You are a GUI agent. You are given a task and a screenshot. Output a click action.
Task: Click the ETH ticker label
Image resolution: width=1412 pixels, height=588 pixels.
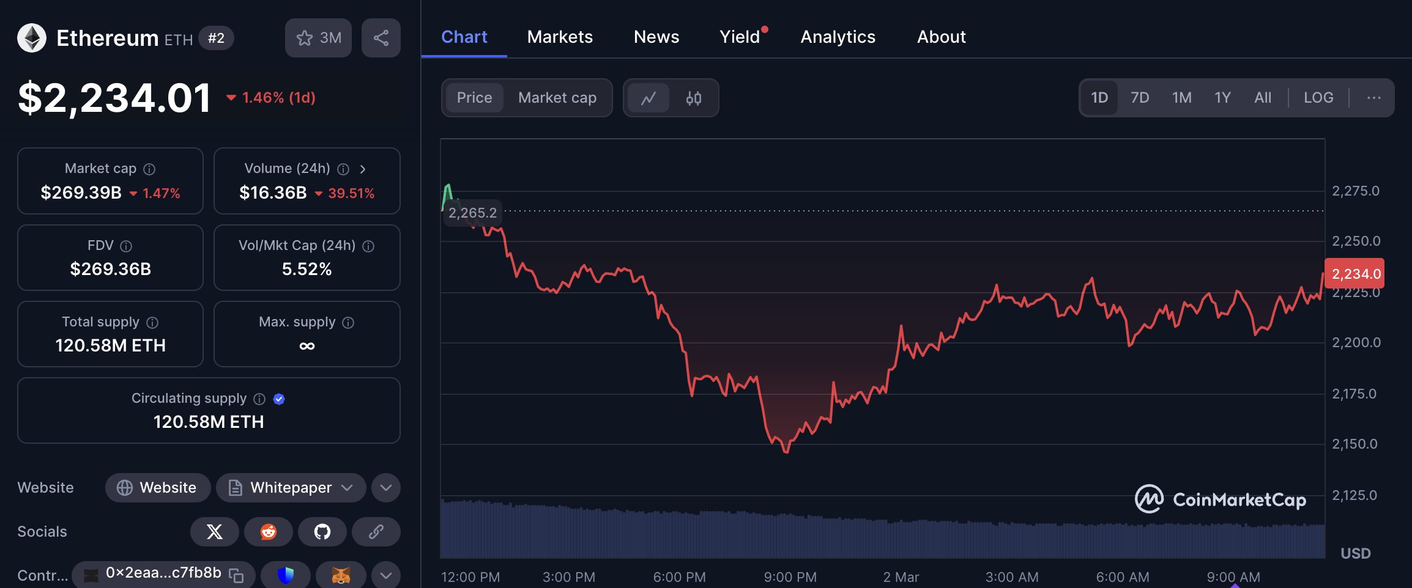point(179,40)
